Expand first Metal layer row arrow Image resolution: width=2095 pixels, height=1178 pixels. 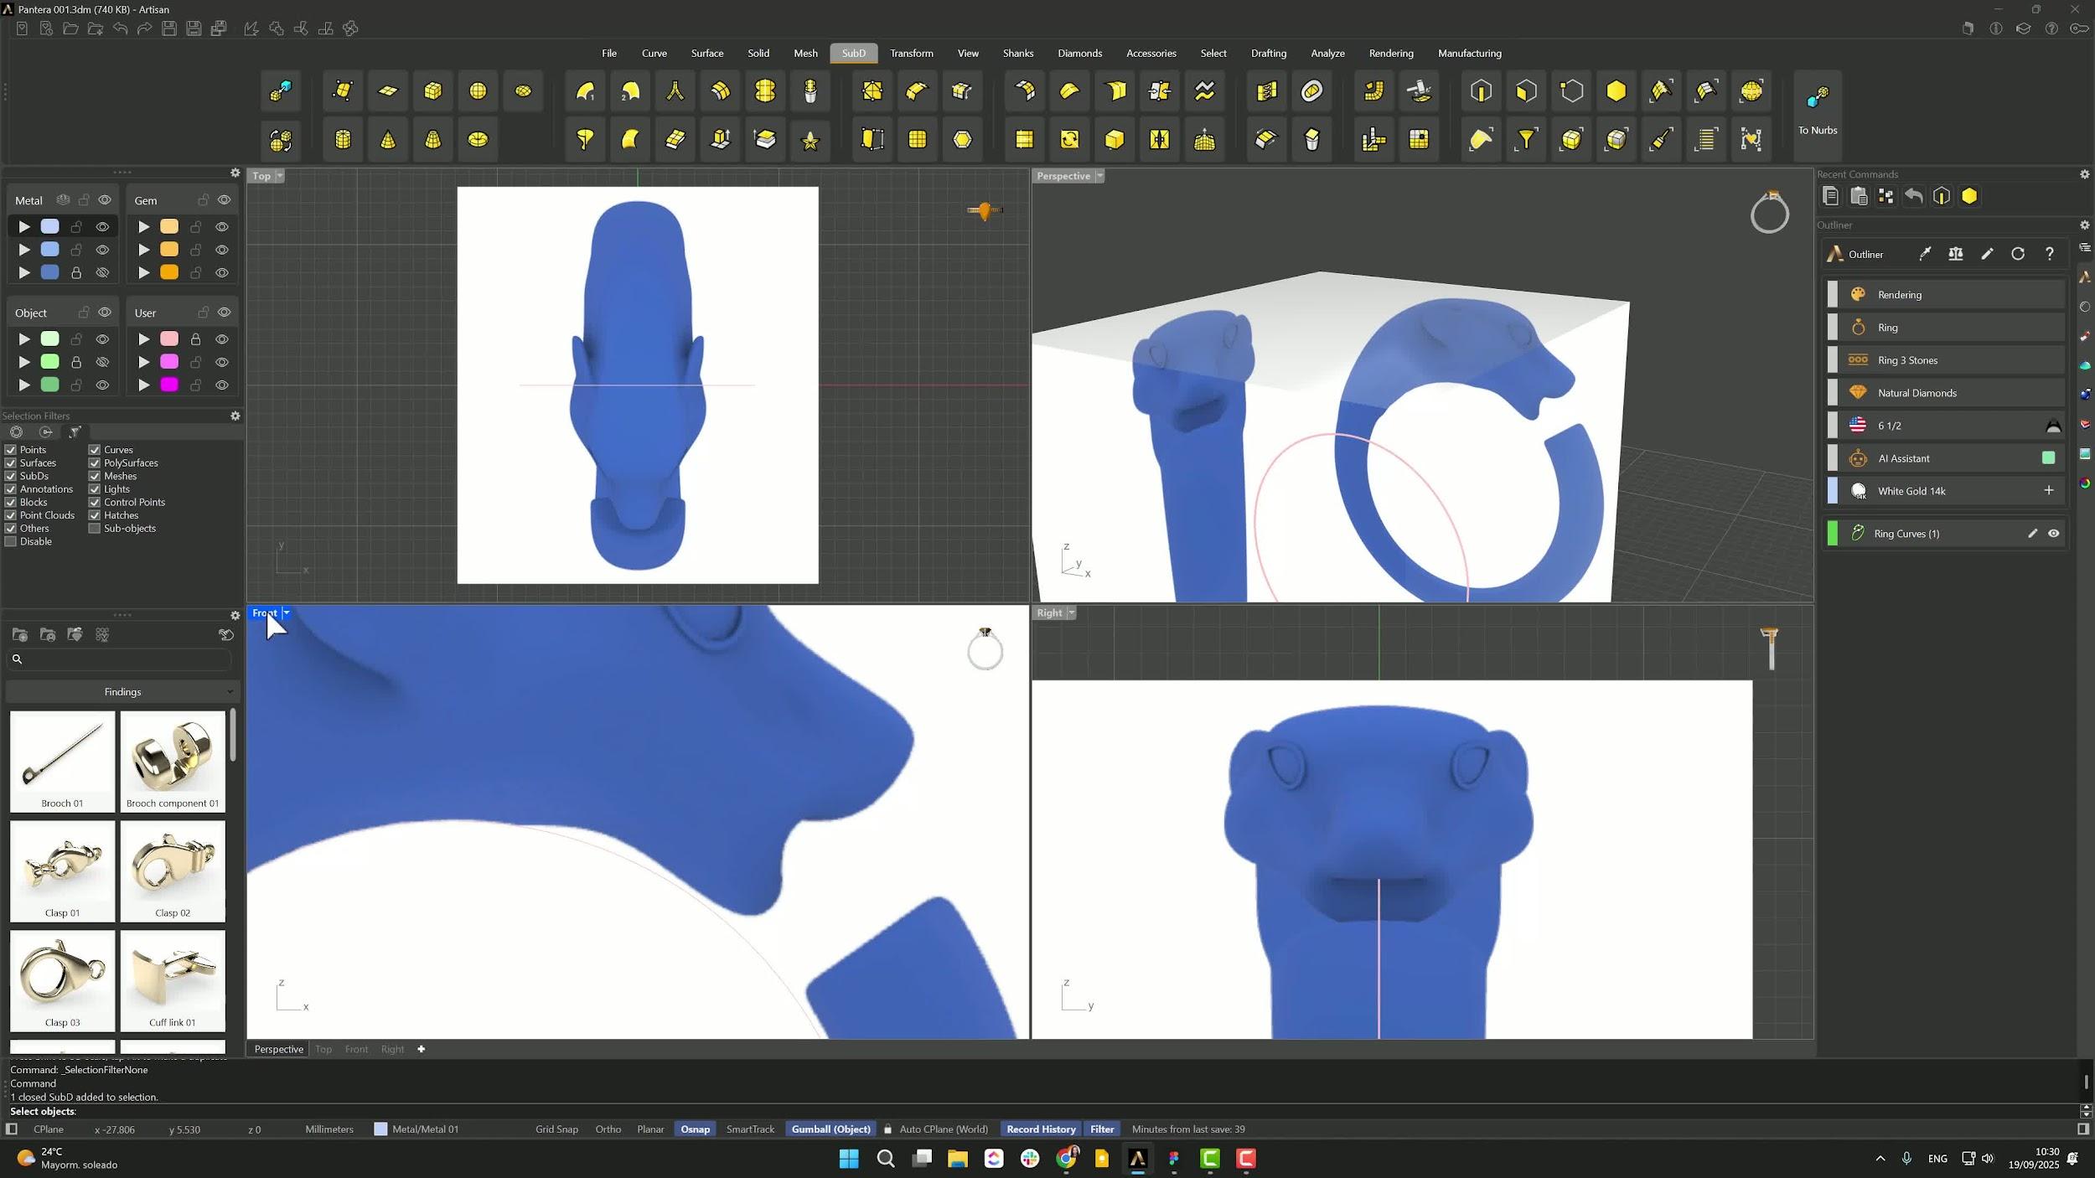[x=24, y=227]
